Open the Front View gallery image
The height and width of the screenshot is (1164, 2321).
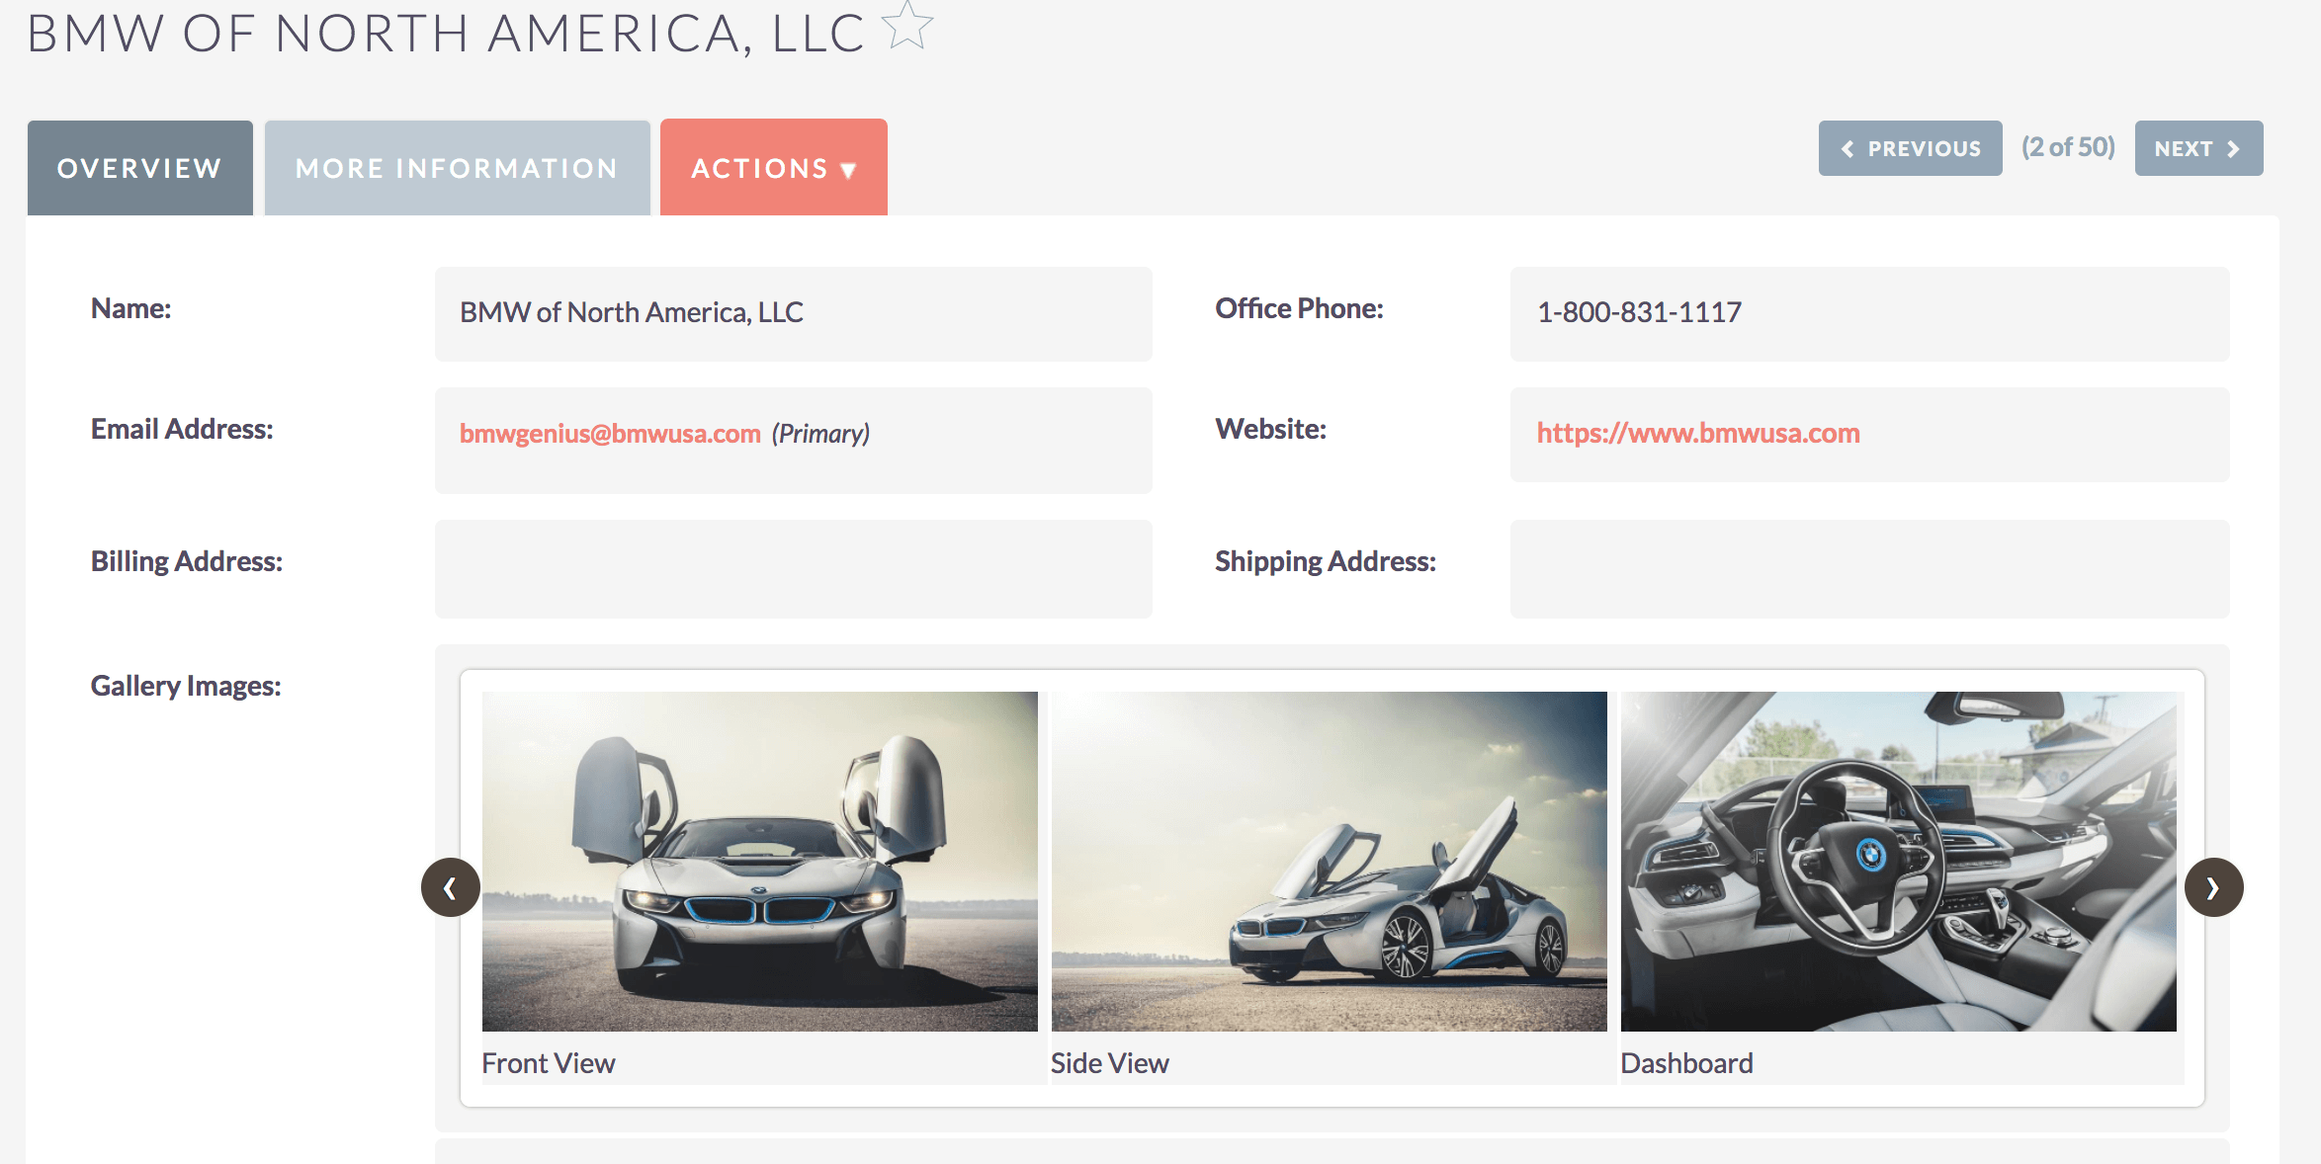click(x=760, y=862)
